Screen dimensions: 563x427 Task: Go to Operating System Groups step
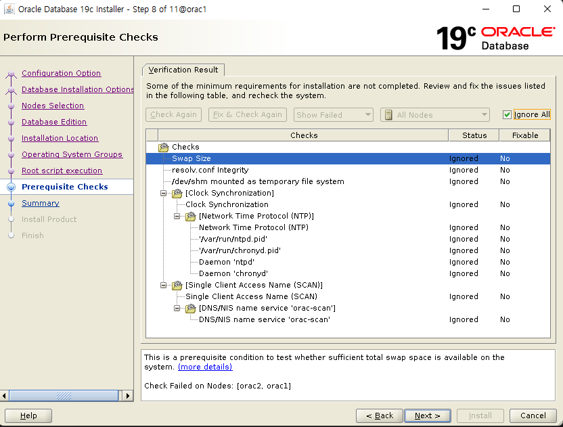[x=72, y=154]
